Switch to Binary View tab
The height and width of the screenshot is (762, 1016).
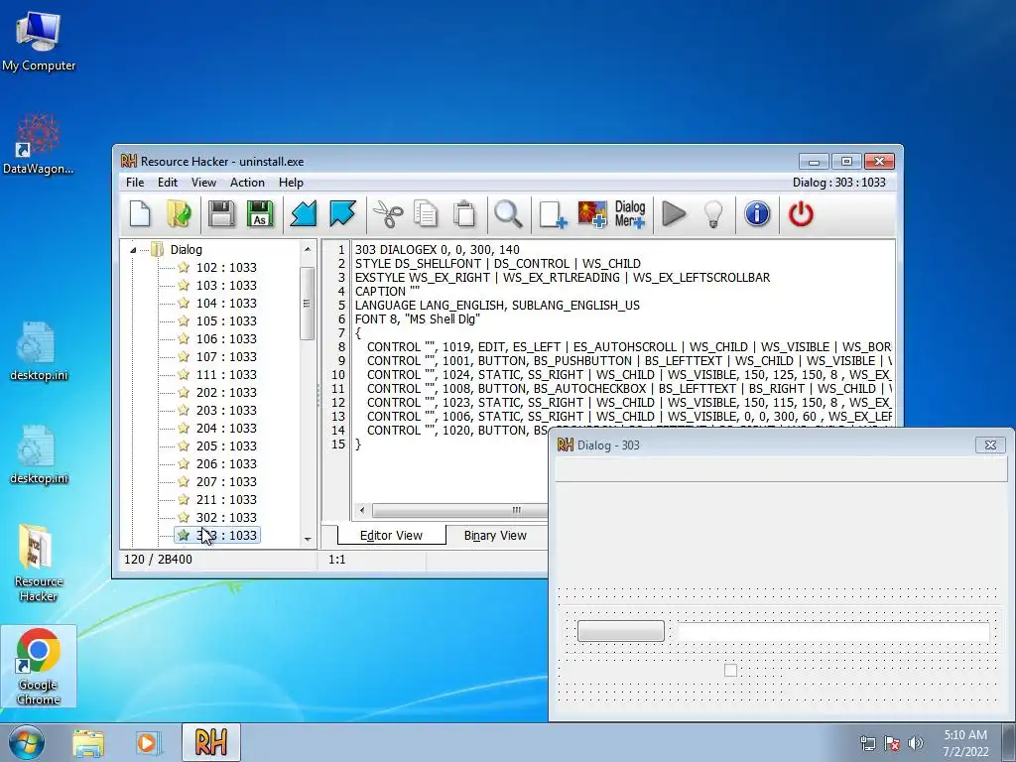pos(495,535)
